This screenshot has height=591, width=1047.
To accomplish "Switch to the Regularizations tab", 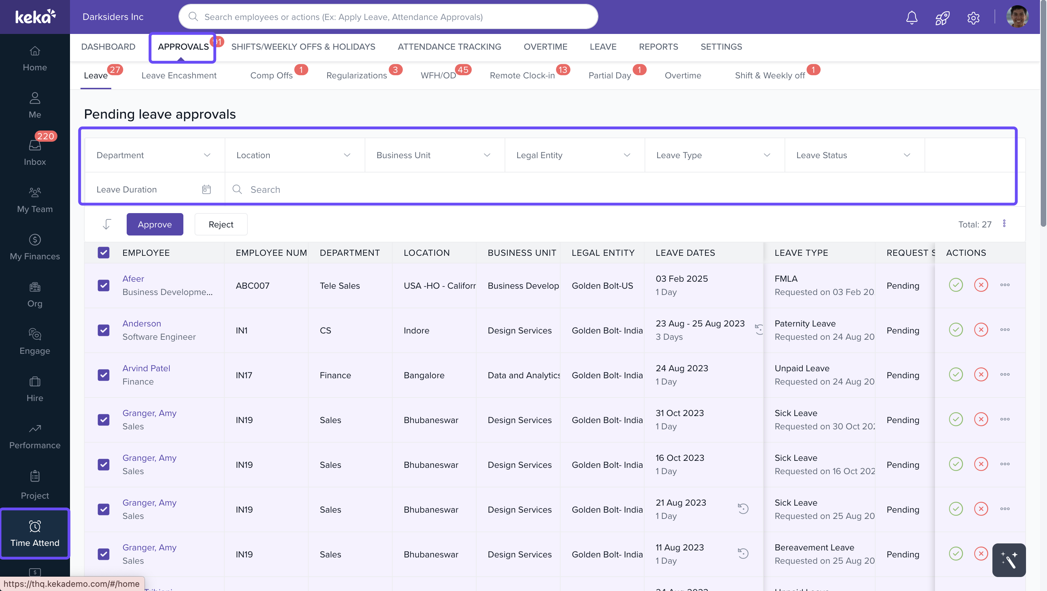I will tap(357, 76).
